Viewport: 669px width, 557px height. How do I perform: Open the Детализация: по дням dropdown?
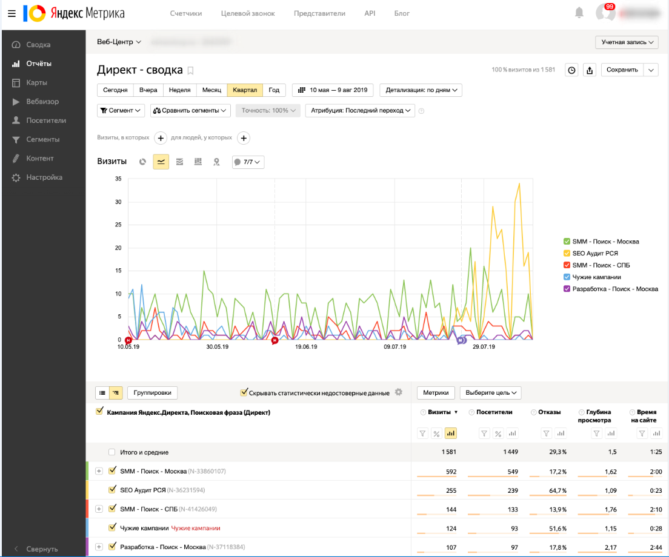pos(421,90)
